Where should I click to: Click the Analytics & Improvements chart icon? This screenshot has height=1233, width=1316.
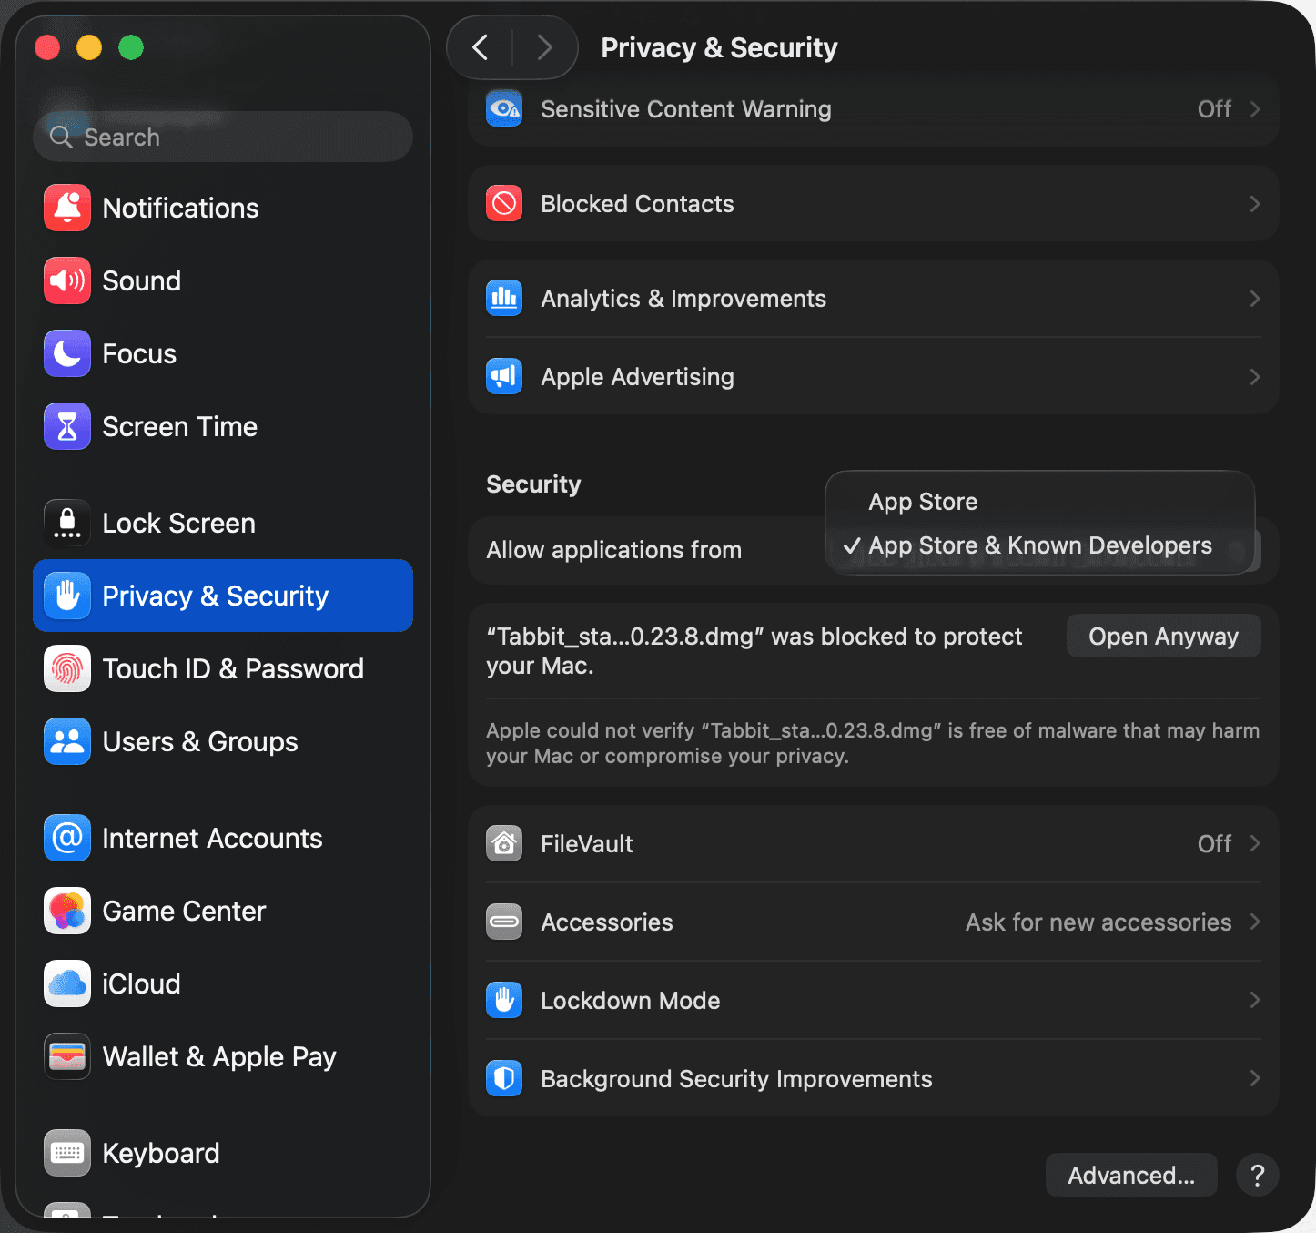point(504,299)
